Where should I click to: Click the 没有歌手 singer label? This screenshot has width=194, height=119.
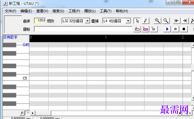pos(11,37)
